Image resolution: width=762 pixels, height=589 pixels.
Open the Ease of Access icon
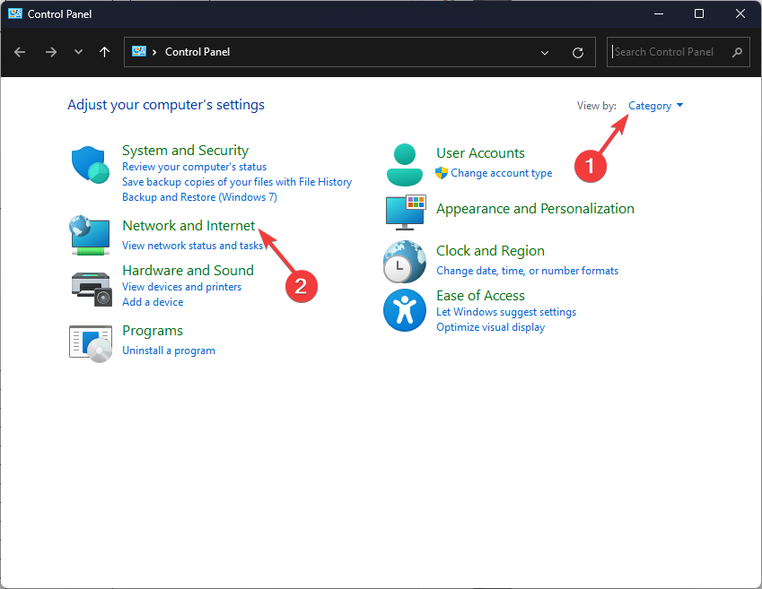405,311
